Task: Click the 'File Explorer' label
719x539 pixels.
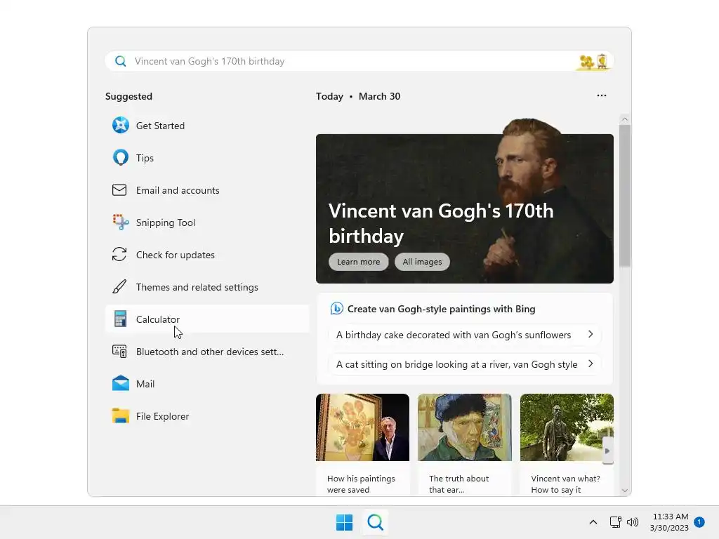Action: [x=162, y=416]
